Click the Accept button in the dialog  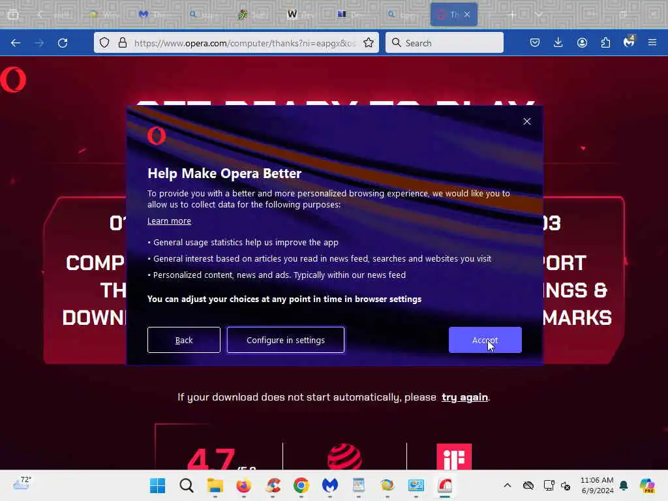click(485, 340)
